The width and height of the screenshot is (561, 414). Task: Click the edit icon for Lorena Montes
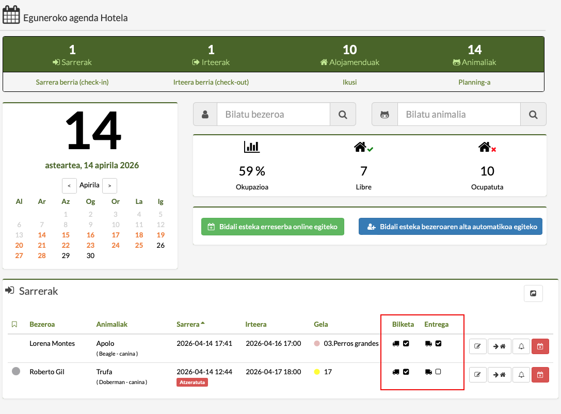coord(477,346)
